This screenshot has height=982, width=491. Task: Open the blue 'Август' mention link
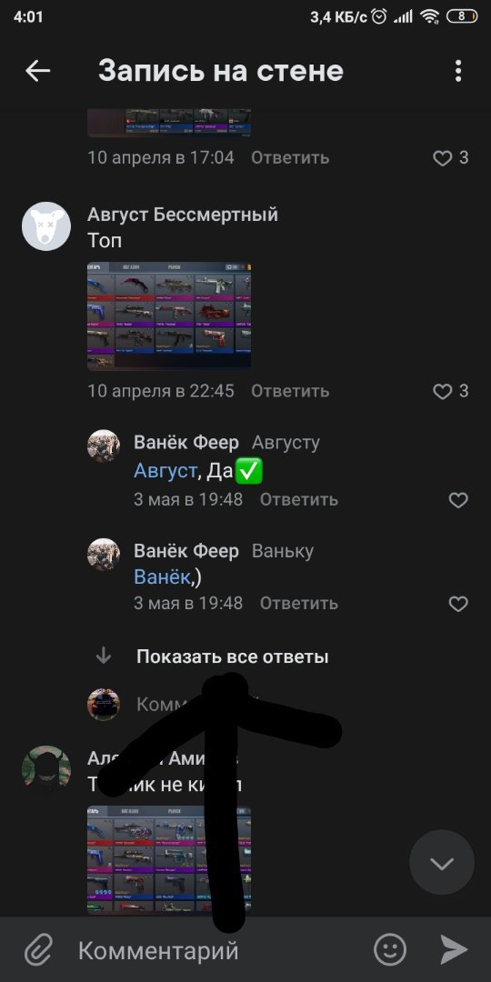point(165,471)
